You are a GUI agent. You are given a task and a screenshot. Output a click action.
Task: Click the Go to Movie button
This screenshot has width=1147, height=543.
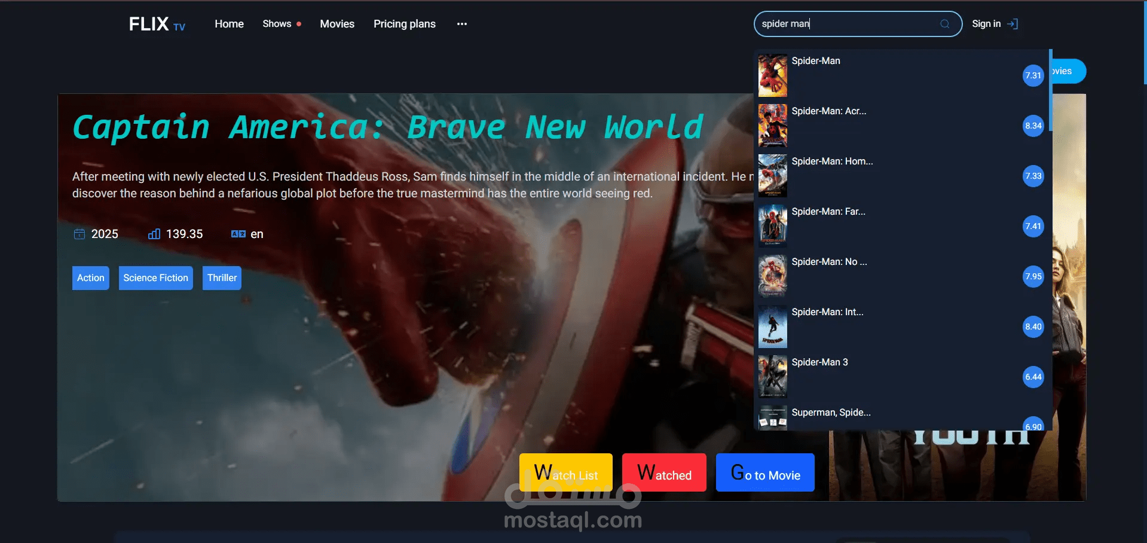(x=765, y=472)
